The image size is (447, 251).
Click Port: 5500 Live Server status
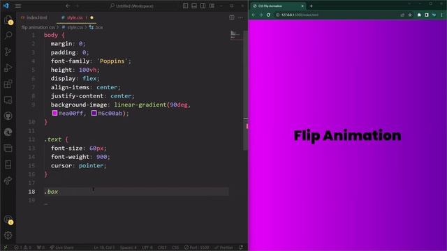[197, 248]
